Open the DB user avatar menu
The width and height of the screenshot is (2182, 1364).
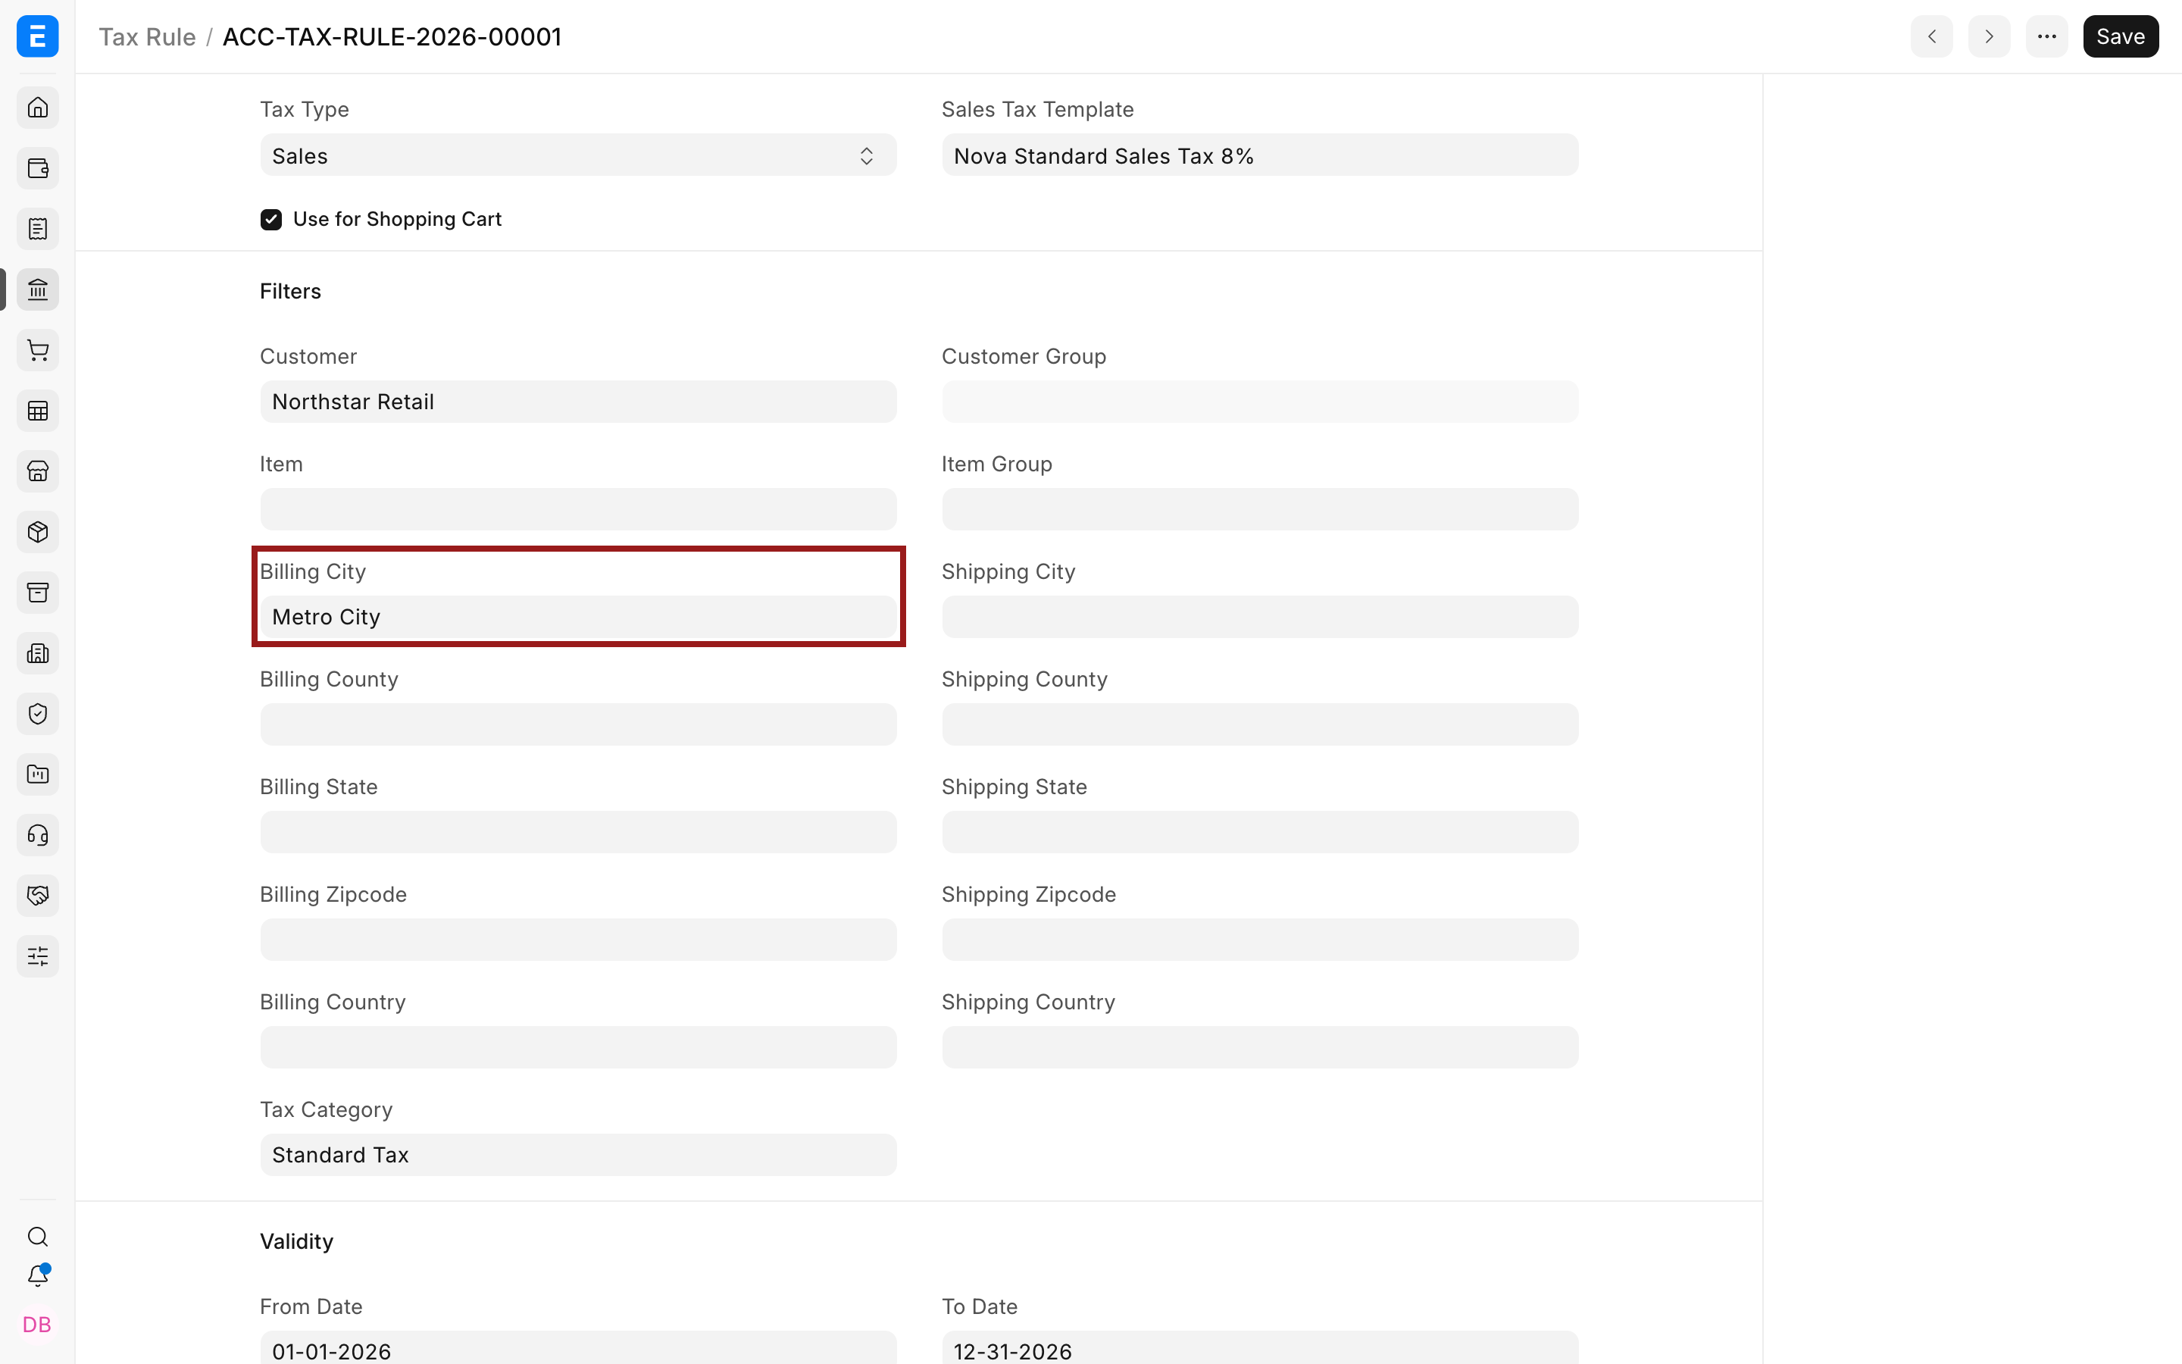click(37, 1325)
